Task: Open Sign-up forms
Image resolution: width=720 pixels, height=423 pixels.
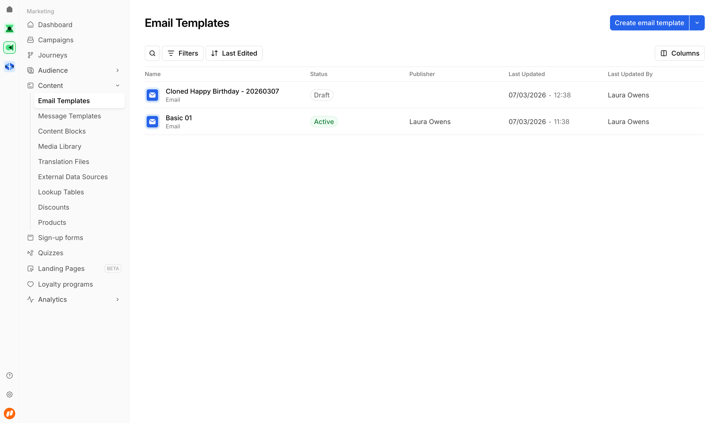Action: point(61,238)
